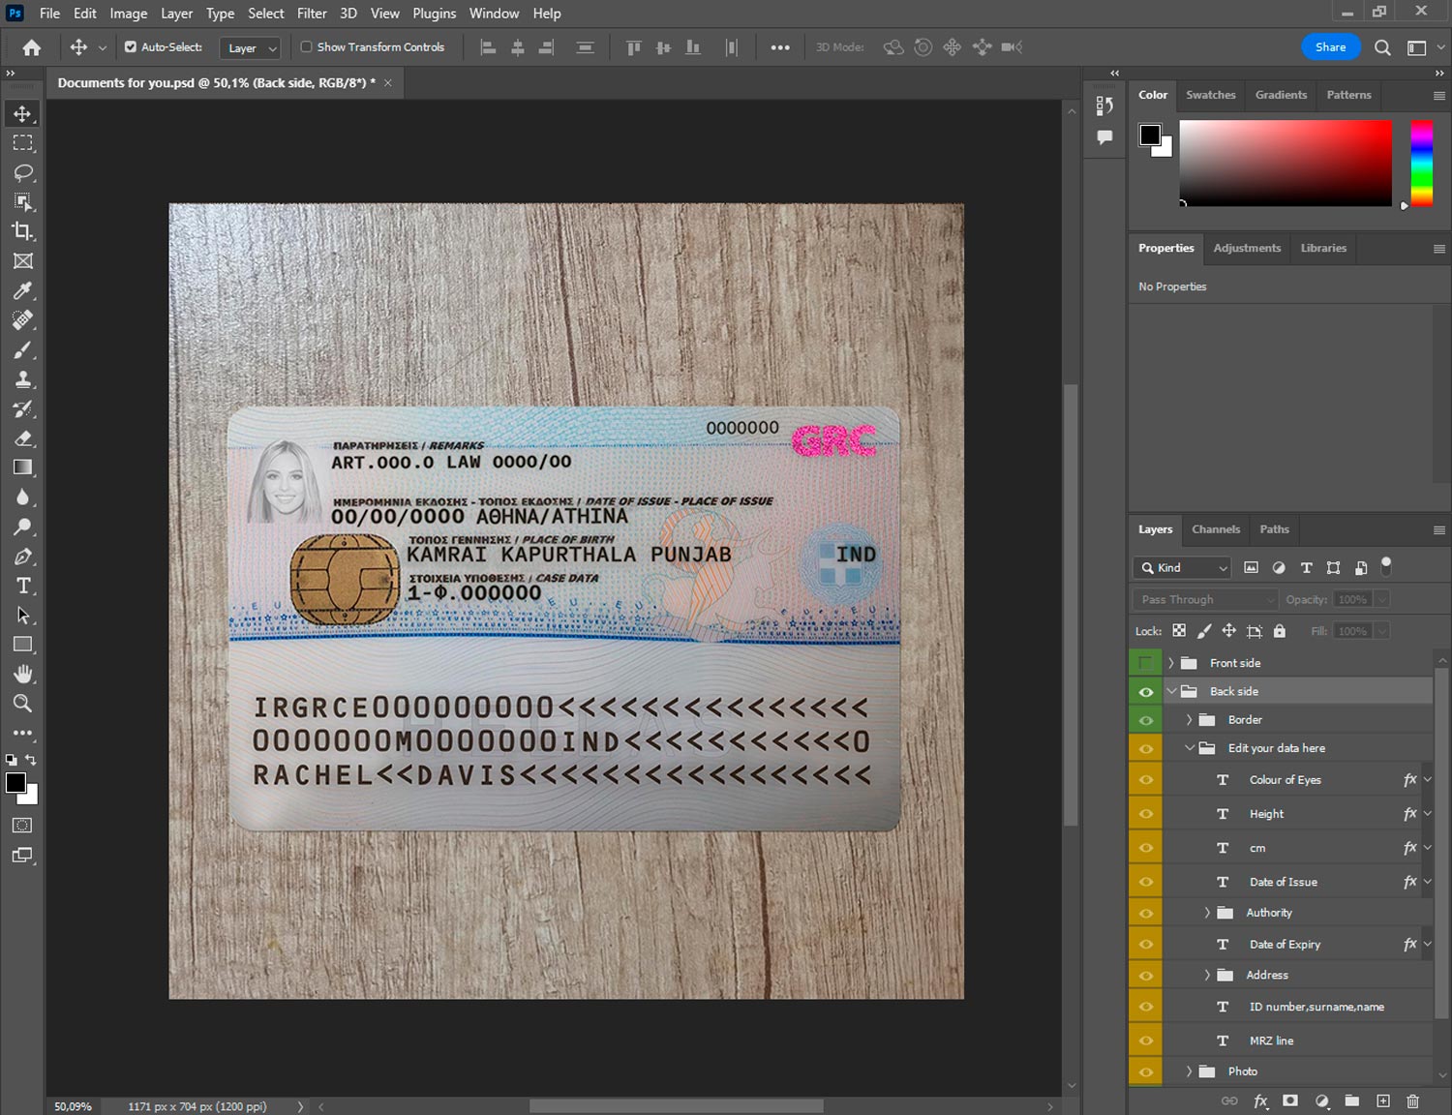Open the Pass Through blend mode dropdown
The height and width of the screenshot is (1115, 1452).
(1203, 599)
